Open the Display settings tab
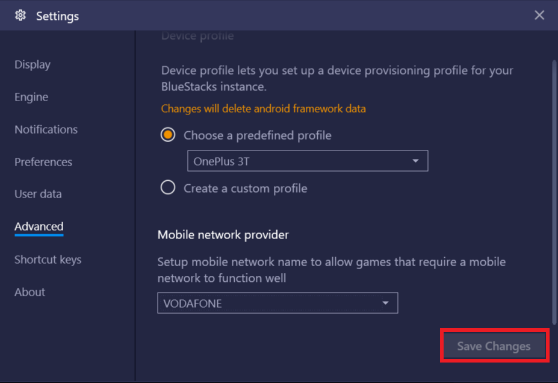This screenshot has height=383, width=558. tap(33, 64)
